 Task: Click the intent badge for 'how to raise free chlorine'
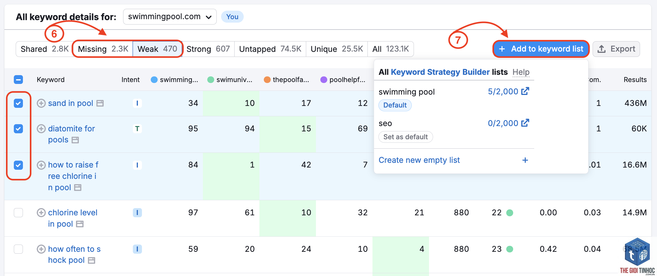[137, 165]
